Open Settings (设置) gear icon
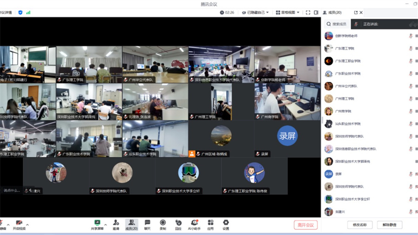The image size is (418, 235). tap(226, 223)
